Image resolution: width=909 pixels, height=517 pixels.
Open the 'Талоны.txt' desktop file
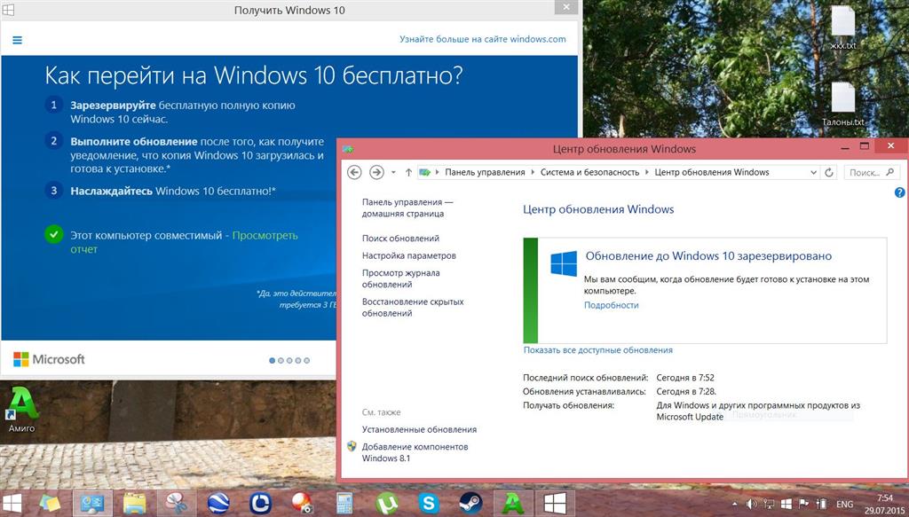click(x=843, y=105)
